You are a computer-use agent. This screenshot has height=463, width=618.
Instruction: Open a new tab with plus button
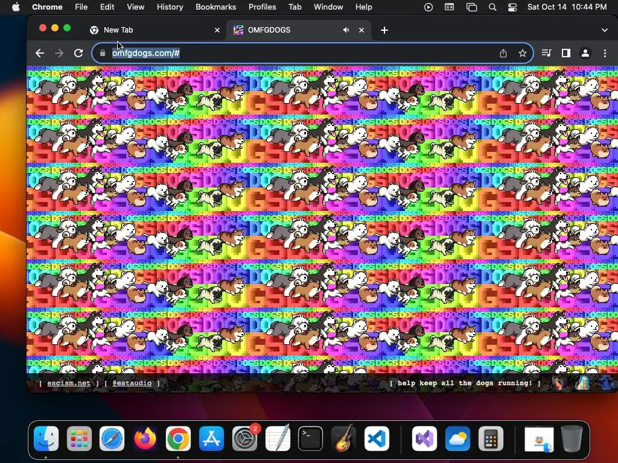(384, 30)
